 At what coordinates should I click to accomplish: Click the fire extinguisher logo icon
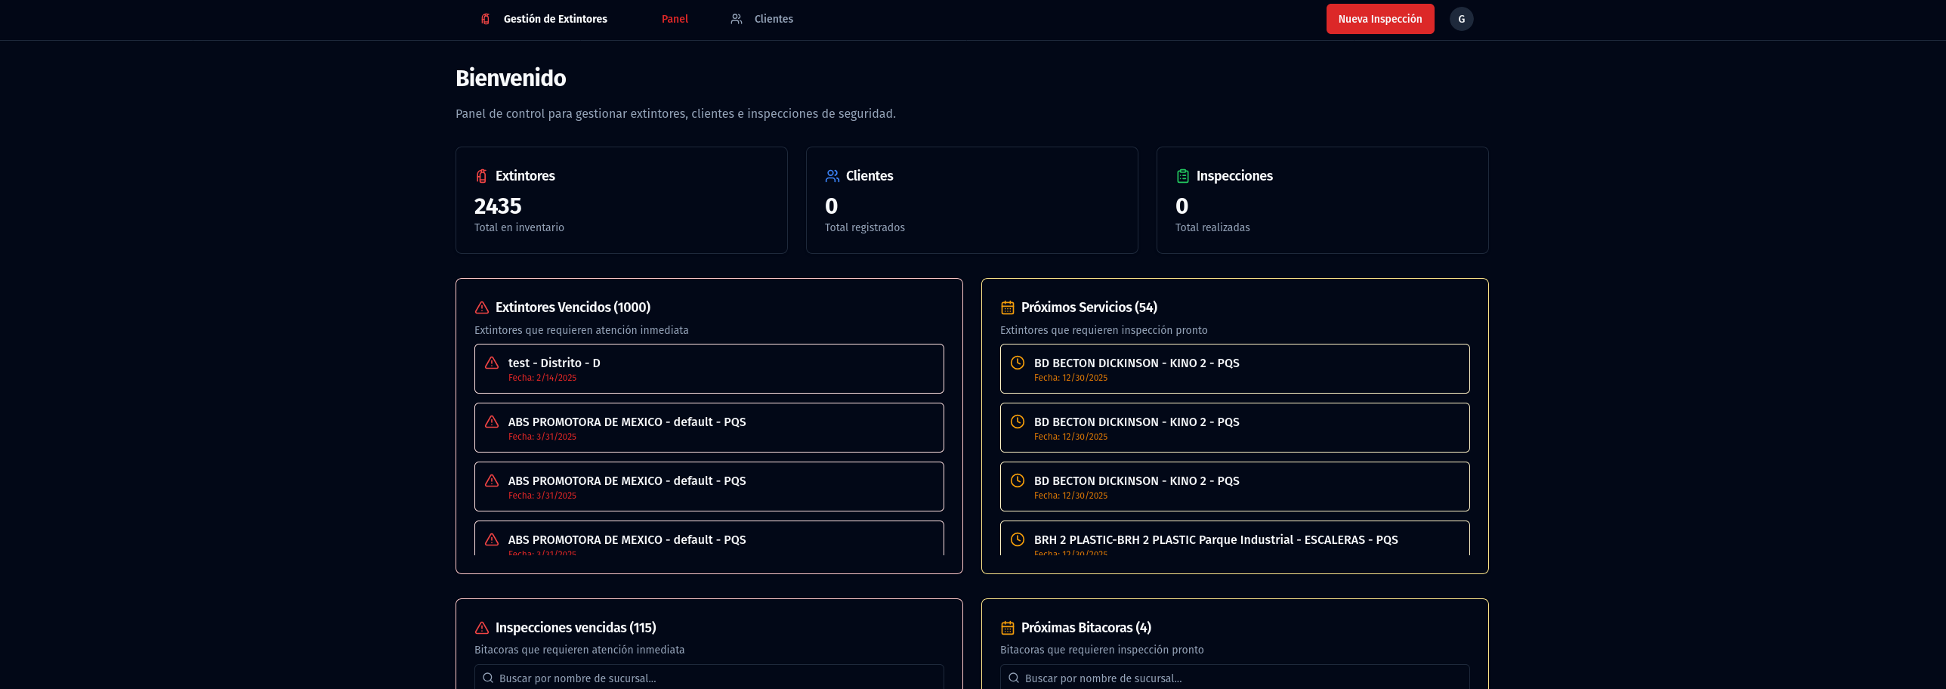coord(485,19)
